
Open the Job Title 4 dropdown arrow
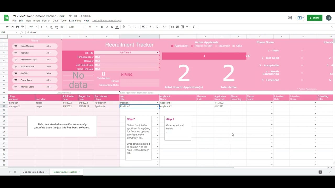(x=158, y=53)
